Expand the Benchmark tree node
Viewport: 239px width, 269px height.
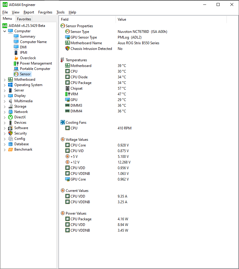(4, 150)
